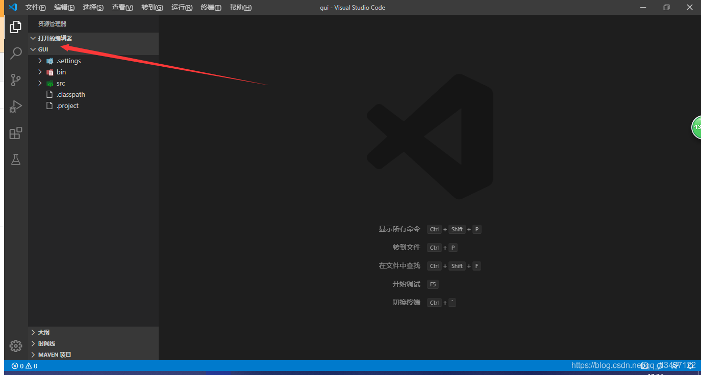Select the src folder name

tap(61, 84)
